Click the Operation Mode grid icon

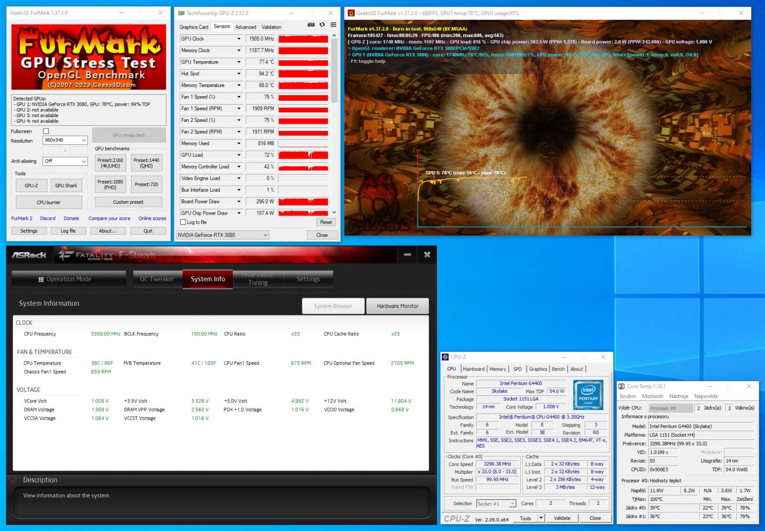41,280
